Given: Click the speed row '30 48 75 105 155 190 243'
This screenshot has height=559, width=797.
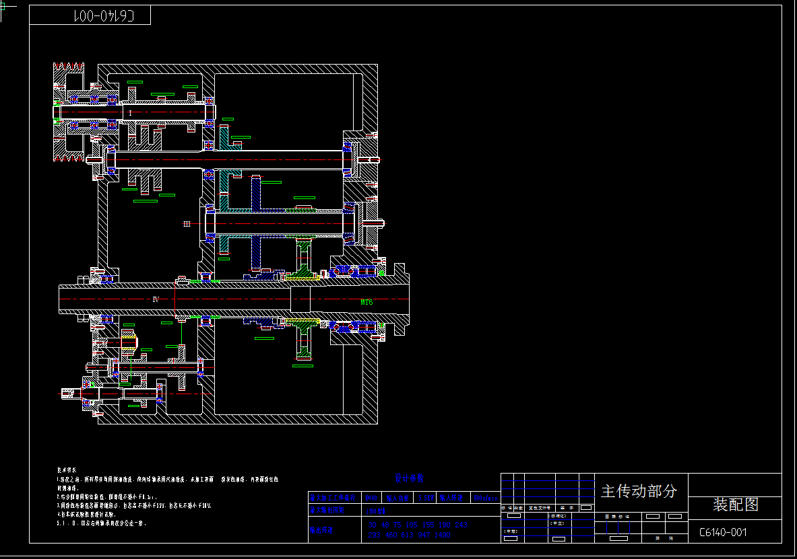Looking at the screenshot, I should (x=418, y=525).
